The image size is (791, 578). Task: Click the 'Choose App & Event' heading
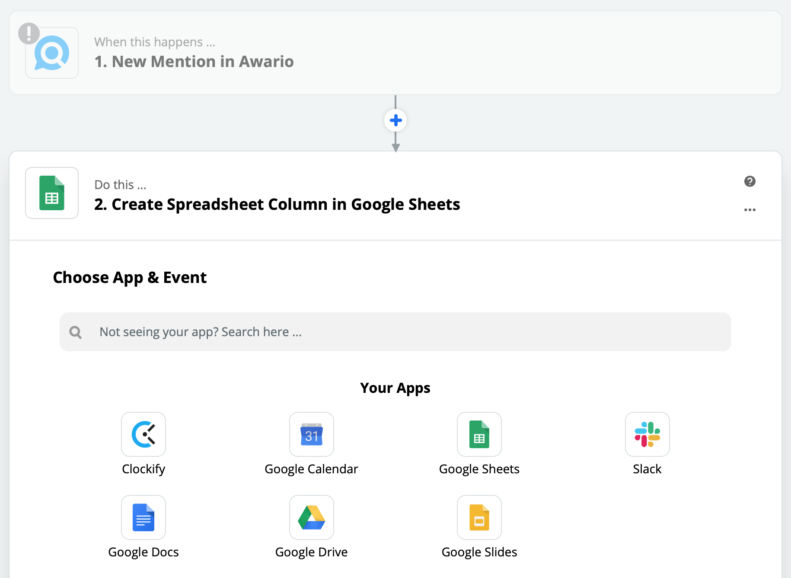click(x=130, y=278)
